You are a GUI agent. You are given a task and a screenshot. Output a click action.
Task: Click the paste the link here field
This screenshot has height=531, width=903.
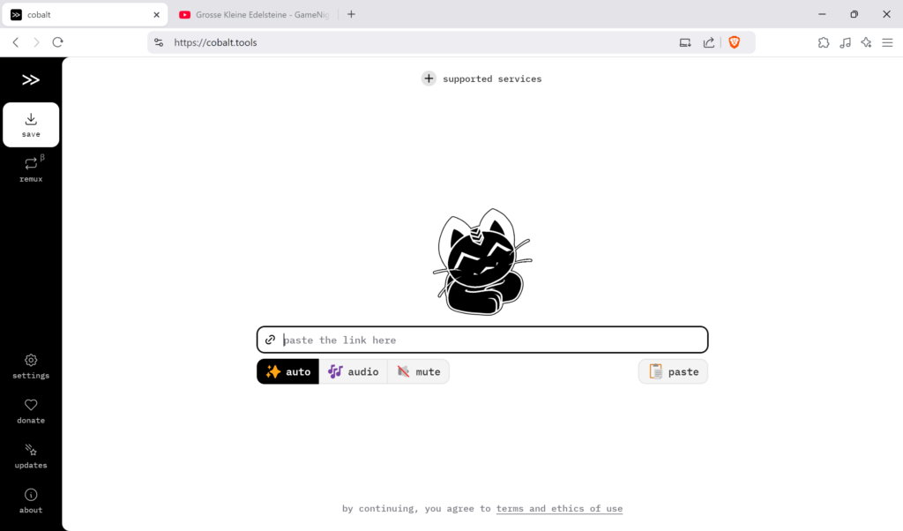(x=489, y=340)
